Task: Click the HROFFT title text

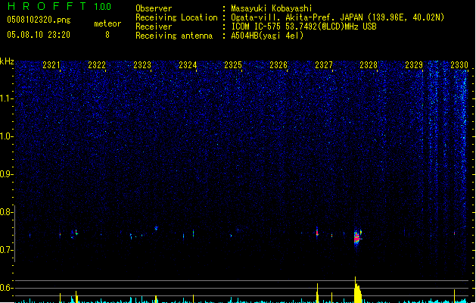Action: pyautogui.click(x=47, y=6)
